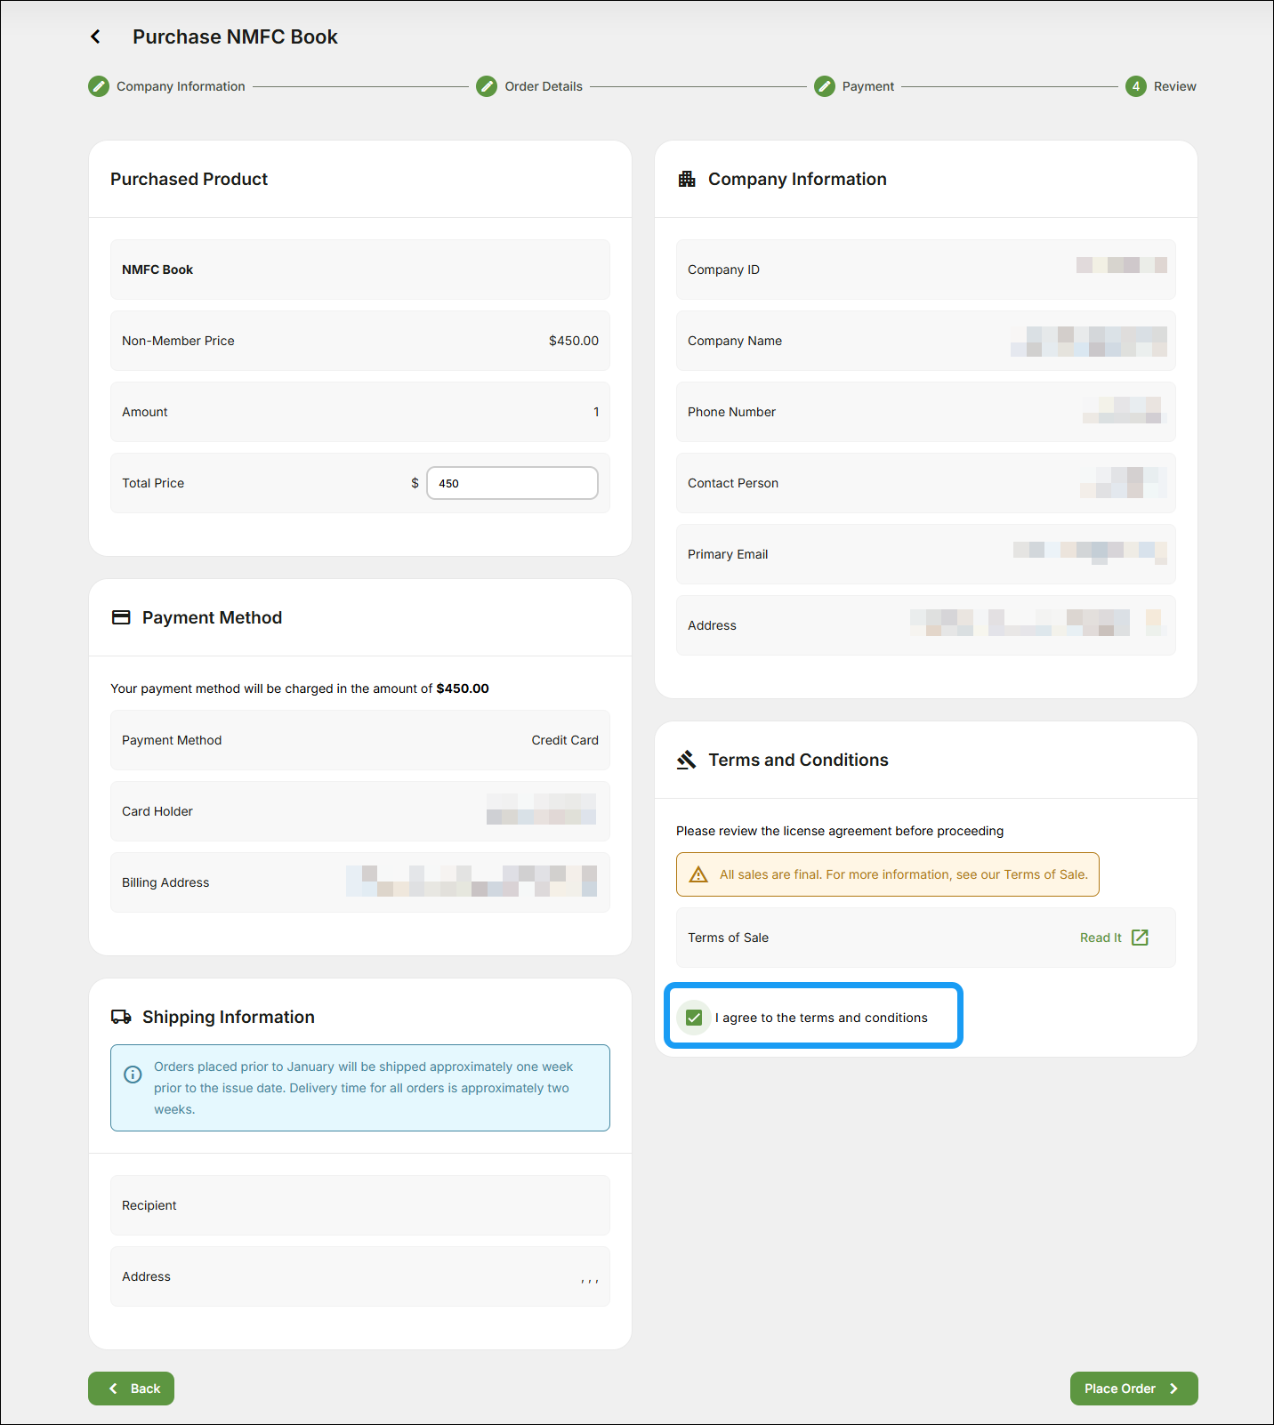
Task: Go to the Payment step label
Action: [x=867, y=86]
